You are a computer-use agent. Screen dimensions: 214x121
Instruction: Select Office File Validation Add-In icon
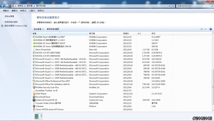coord(34,84)
